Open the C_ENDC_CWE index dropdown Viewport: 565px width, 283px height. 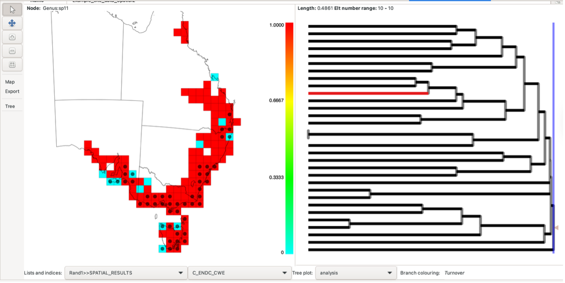pos(239,273)
